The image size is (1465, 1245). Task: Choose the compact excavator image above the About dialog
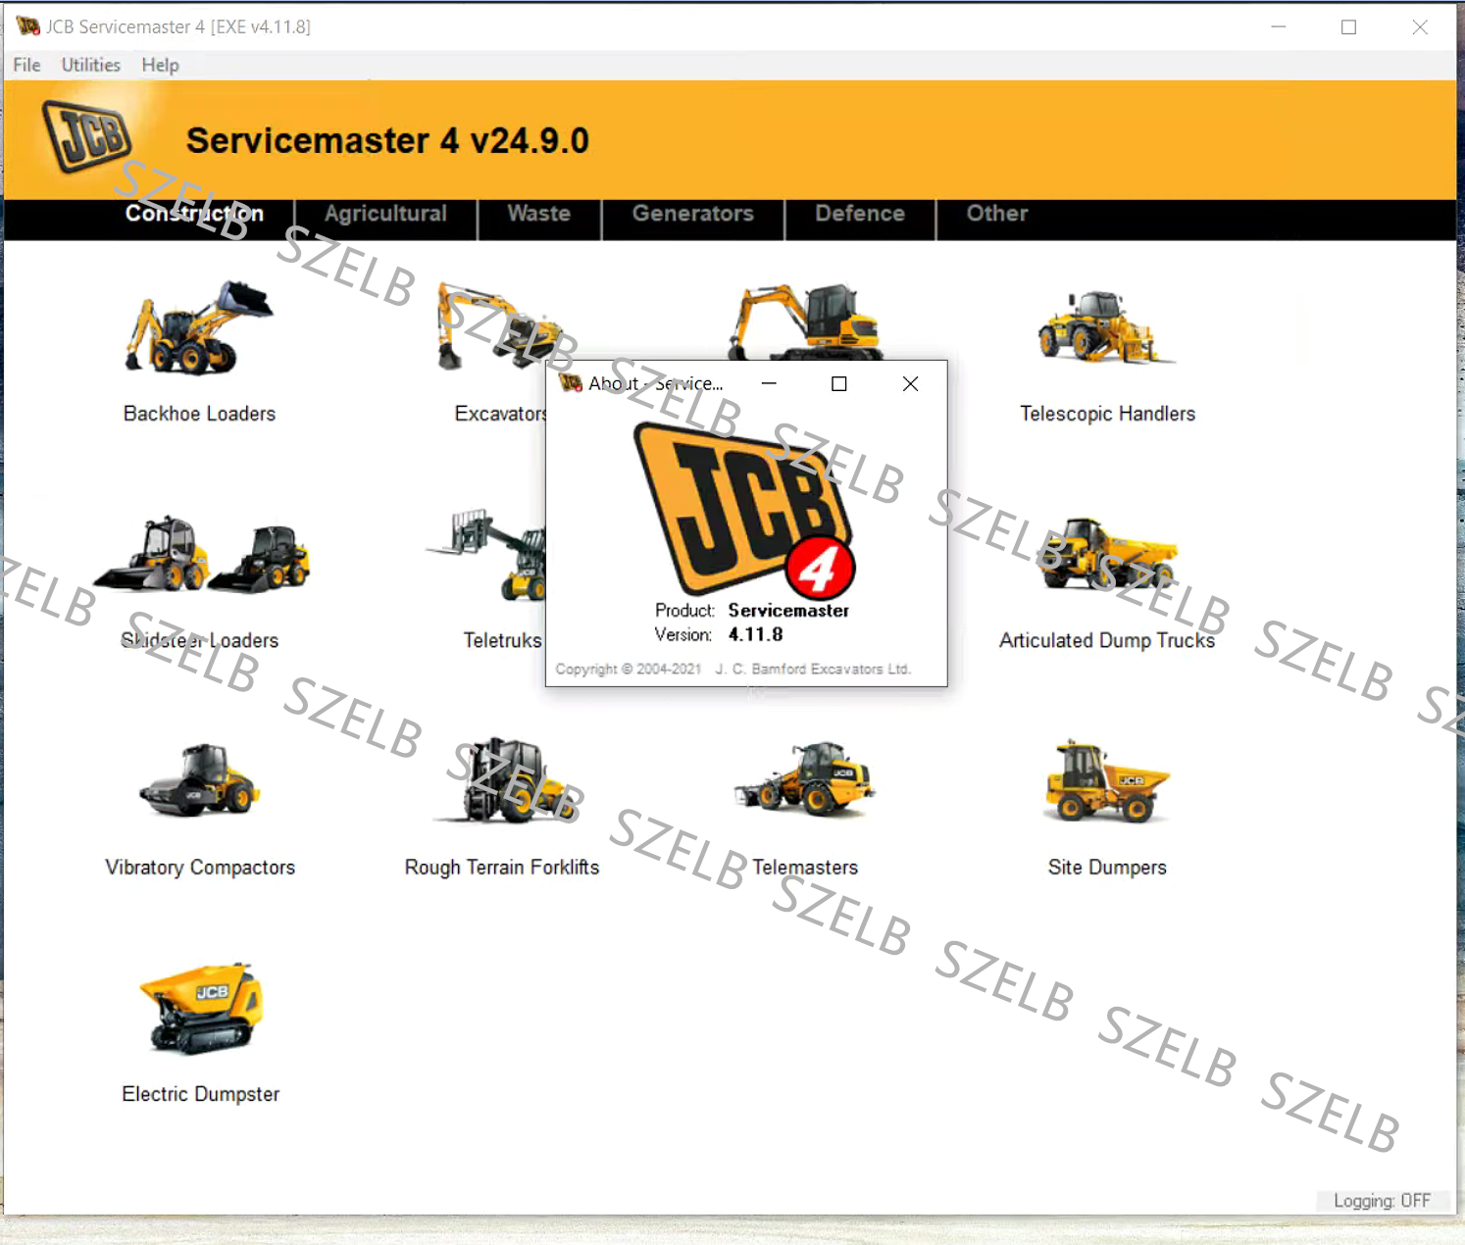click(x=804, y=322)
